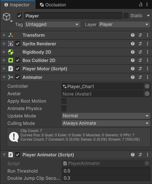
Task: Click the GameObject cube icon selector
Action: pyautogui.click(x=7, y=17)
